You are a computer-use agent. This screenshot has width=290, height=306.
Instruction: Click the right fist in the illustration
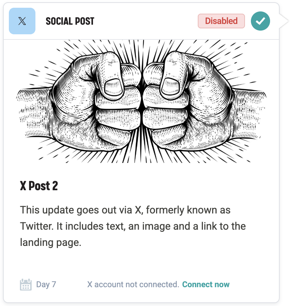[188, 107]
